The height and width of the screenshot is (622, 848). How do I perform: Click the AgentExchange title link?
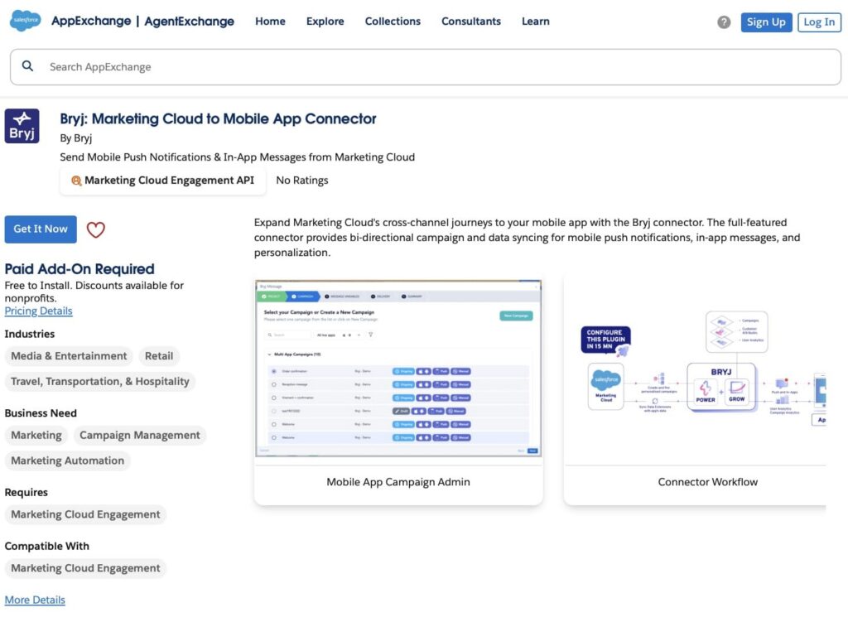point(190,21)
